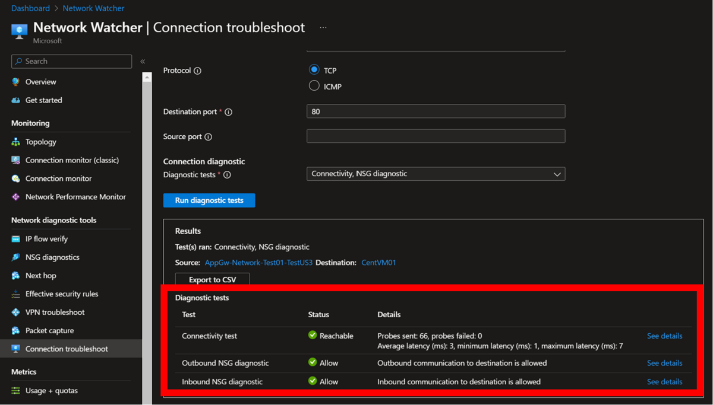Open VPN troubleshoot menu item
This screenshot has height=405, width=713.
point(55,312)
